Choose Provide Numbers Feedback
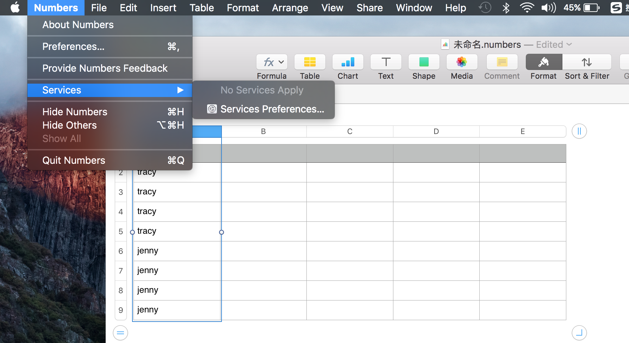Viewport: 629px width, 343px height. [110, 68]
